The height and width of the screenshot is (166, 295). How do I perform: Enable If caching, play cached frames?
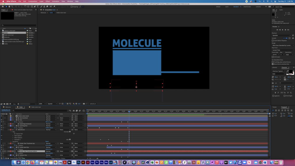coord(273,62)
